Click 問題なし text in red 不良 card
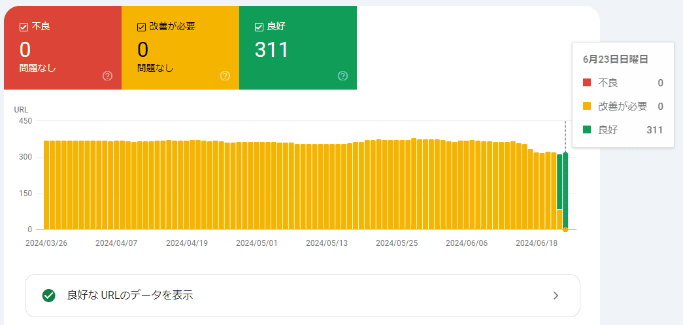This screenshot has width=683, height=325. click(37, 68)
